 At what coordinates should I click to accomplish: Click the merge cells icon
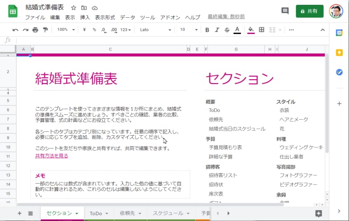[x=272, y=30]
